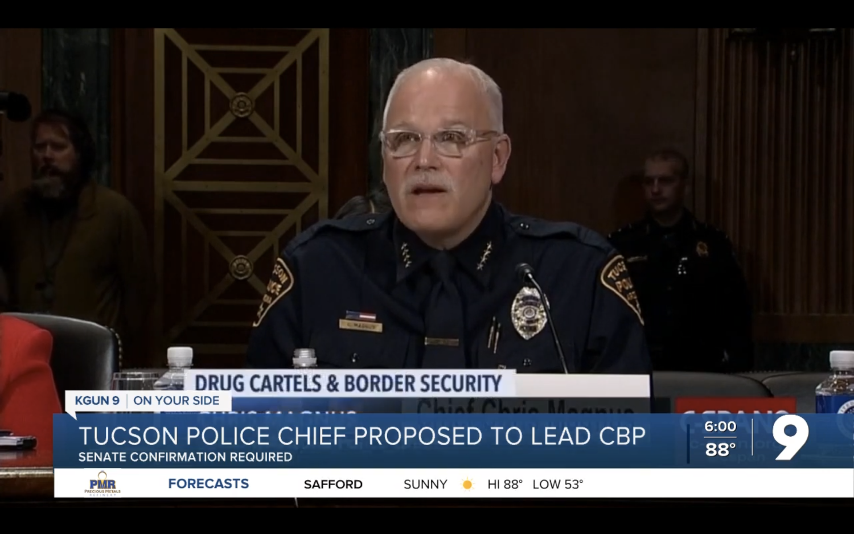Screen dimensions: 854x534
Task: Select the FORECASTS ticker label
Action: pos(208,484)
